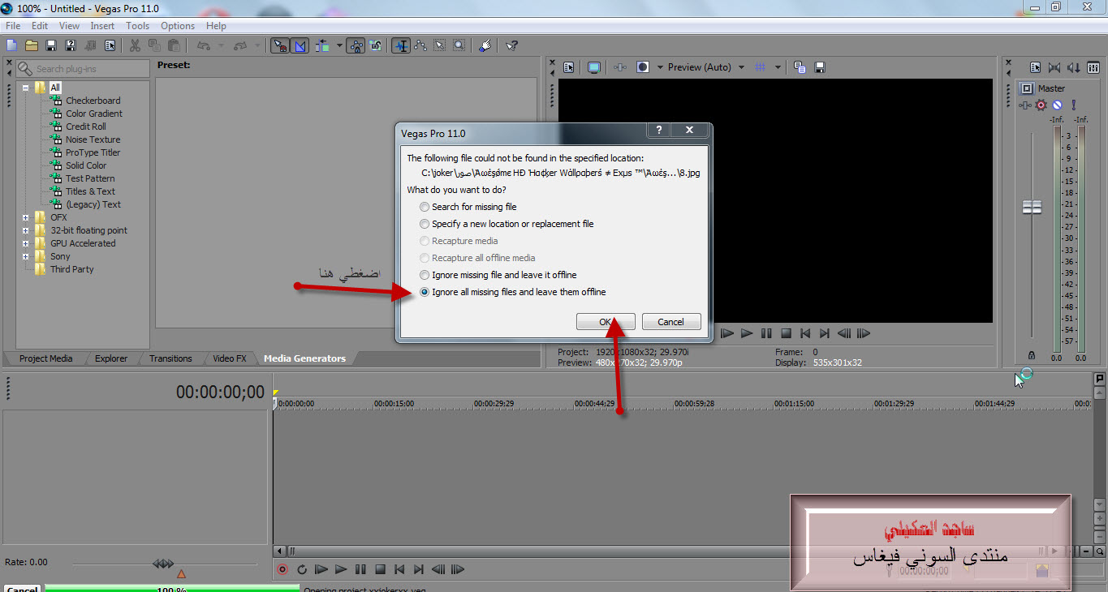Switch to the Transitions tab
Screen dimensions: 1108x592
point(170,358)
